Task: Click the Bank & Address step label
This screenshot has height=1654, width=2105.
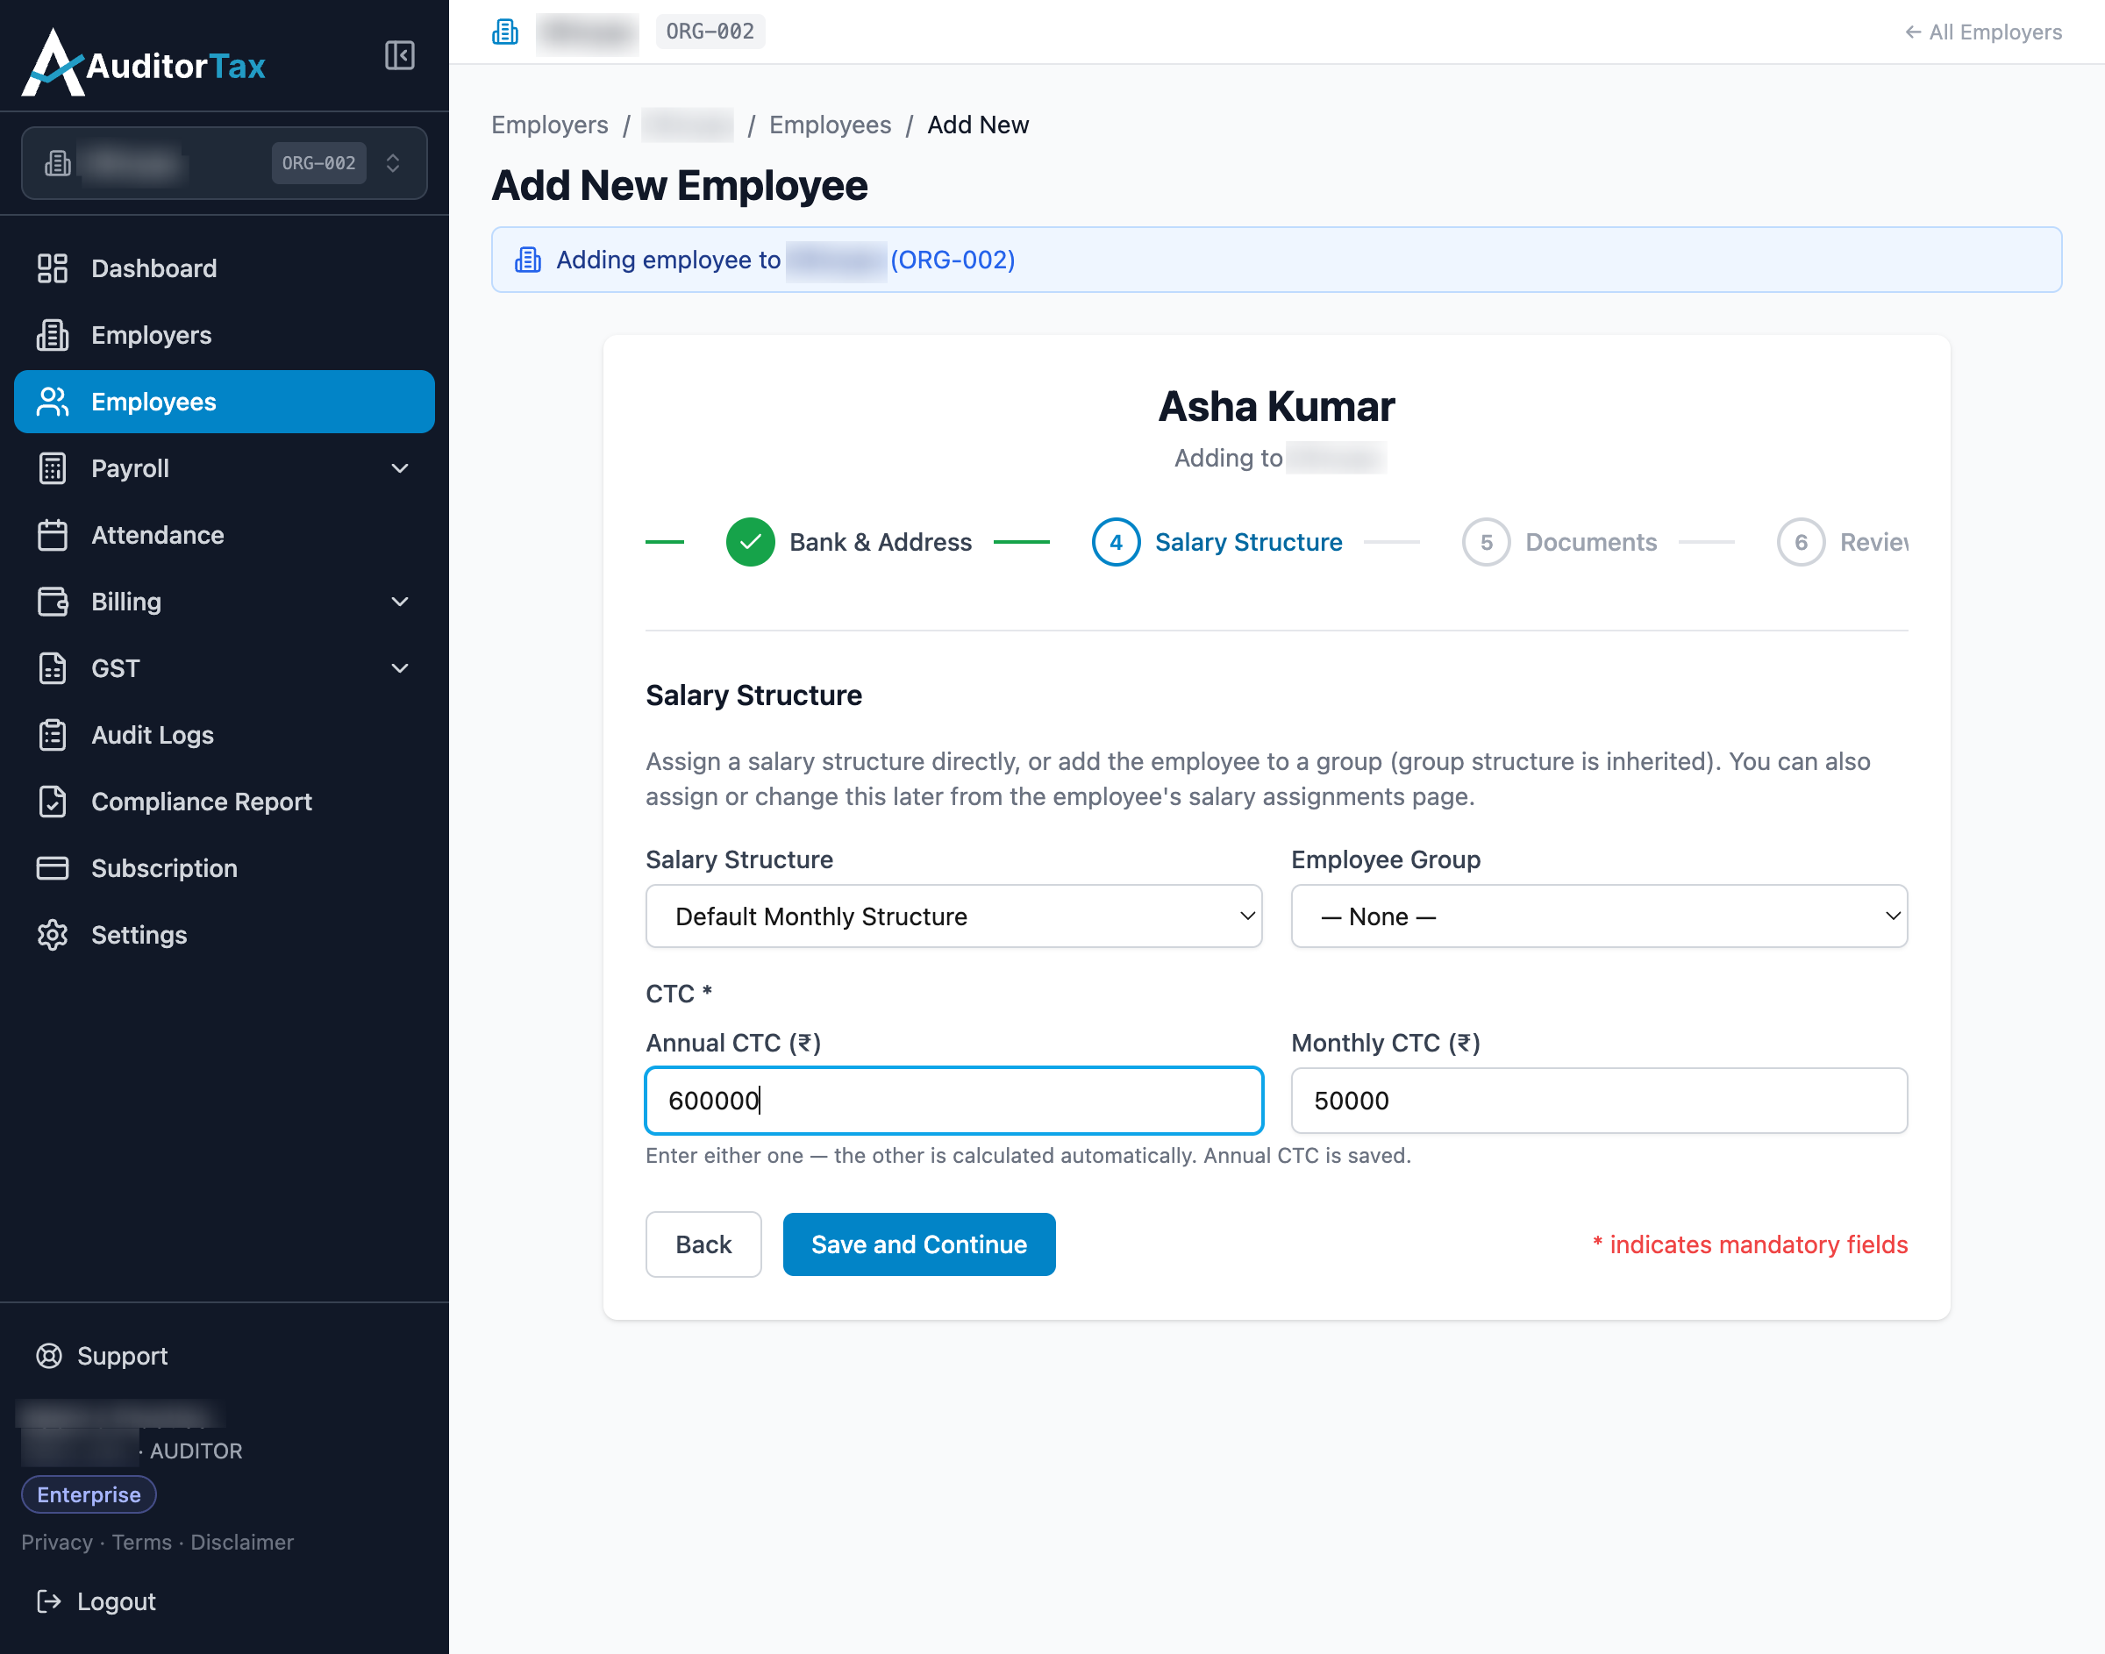Action: tap(880, 542)
